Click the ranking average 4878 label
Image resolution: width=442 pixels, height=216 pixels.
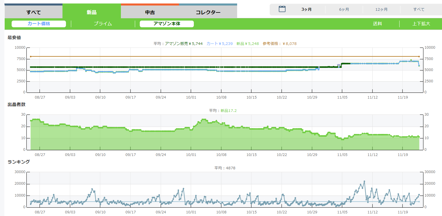tap(226, 168)
